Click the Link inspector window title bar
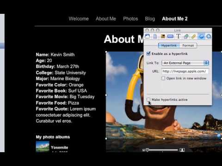The image size is (222, 166). point(178,30)
